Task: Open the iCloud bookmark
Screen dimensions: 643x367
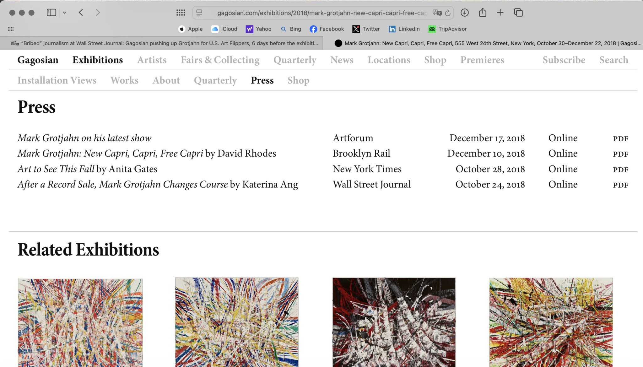Action: pyautogui.click(x=224, y=29)
